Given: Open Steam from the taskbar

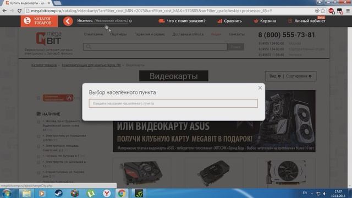Looking at the screenshot, I should click(x=59, y=193).
